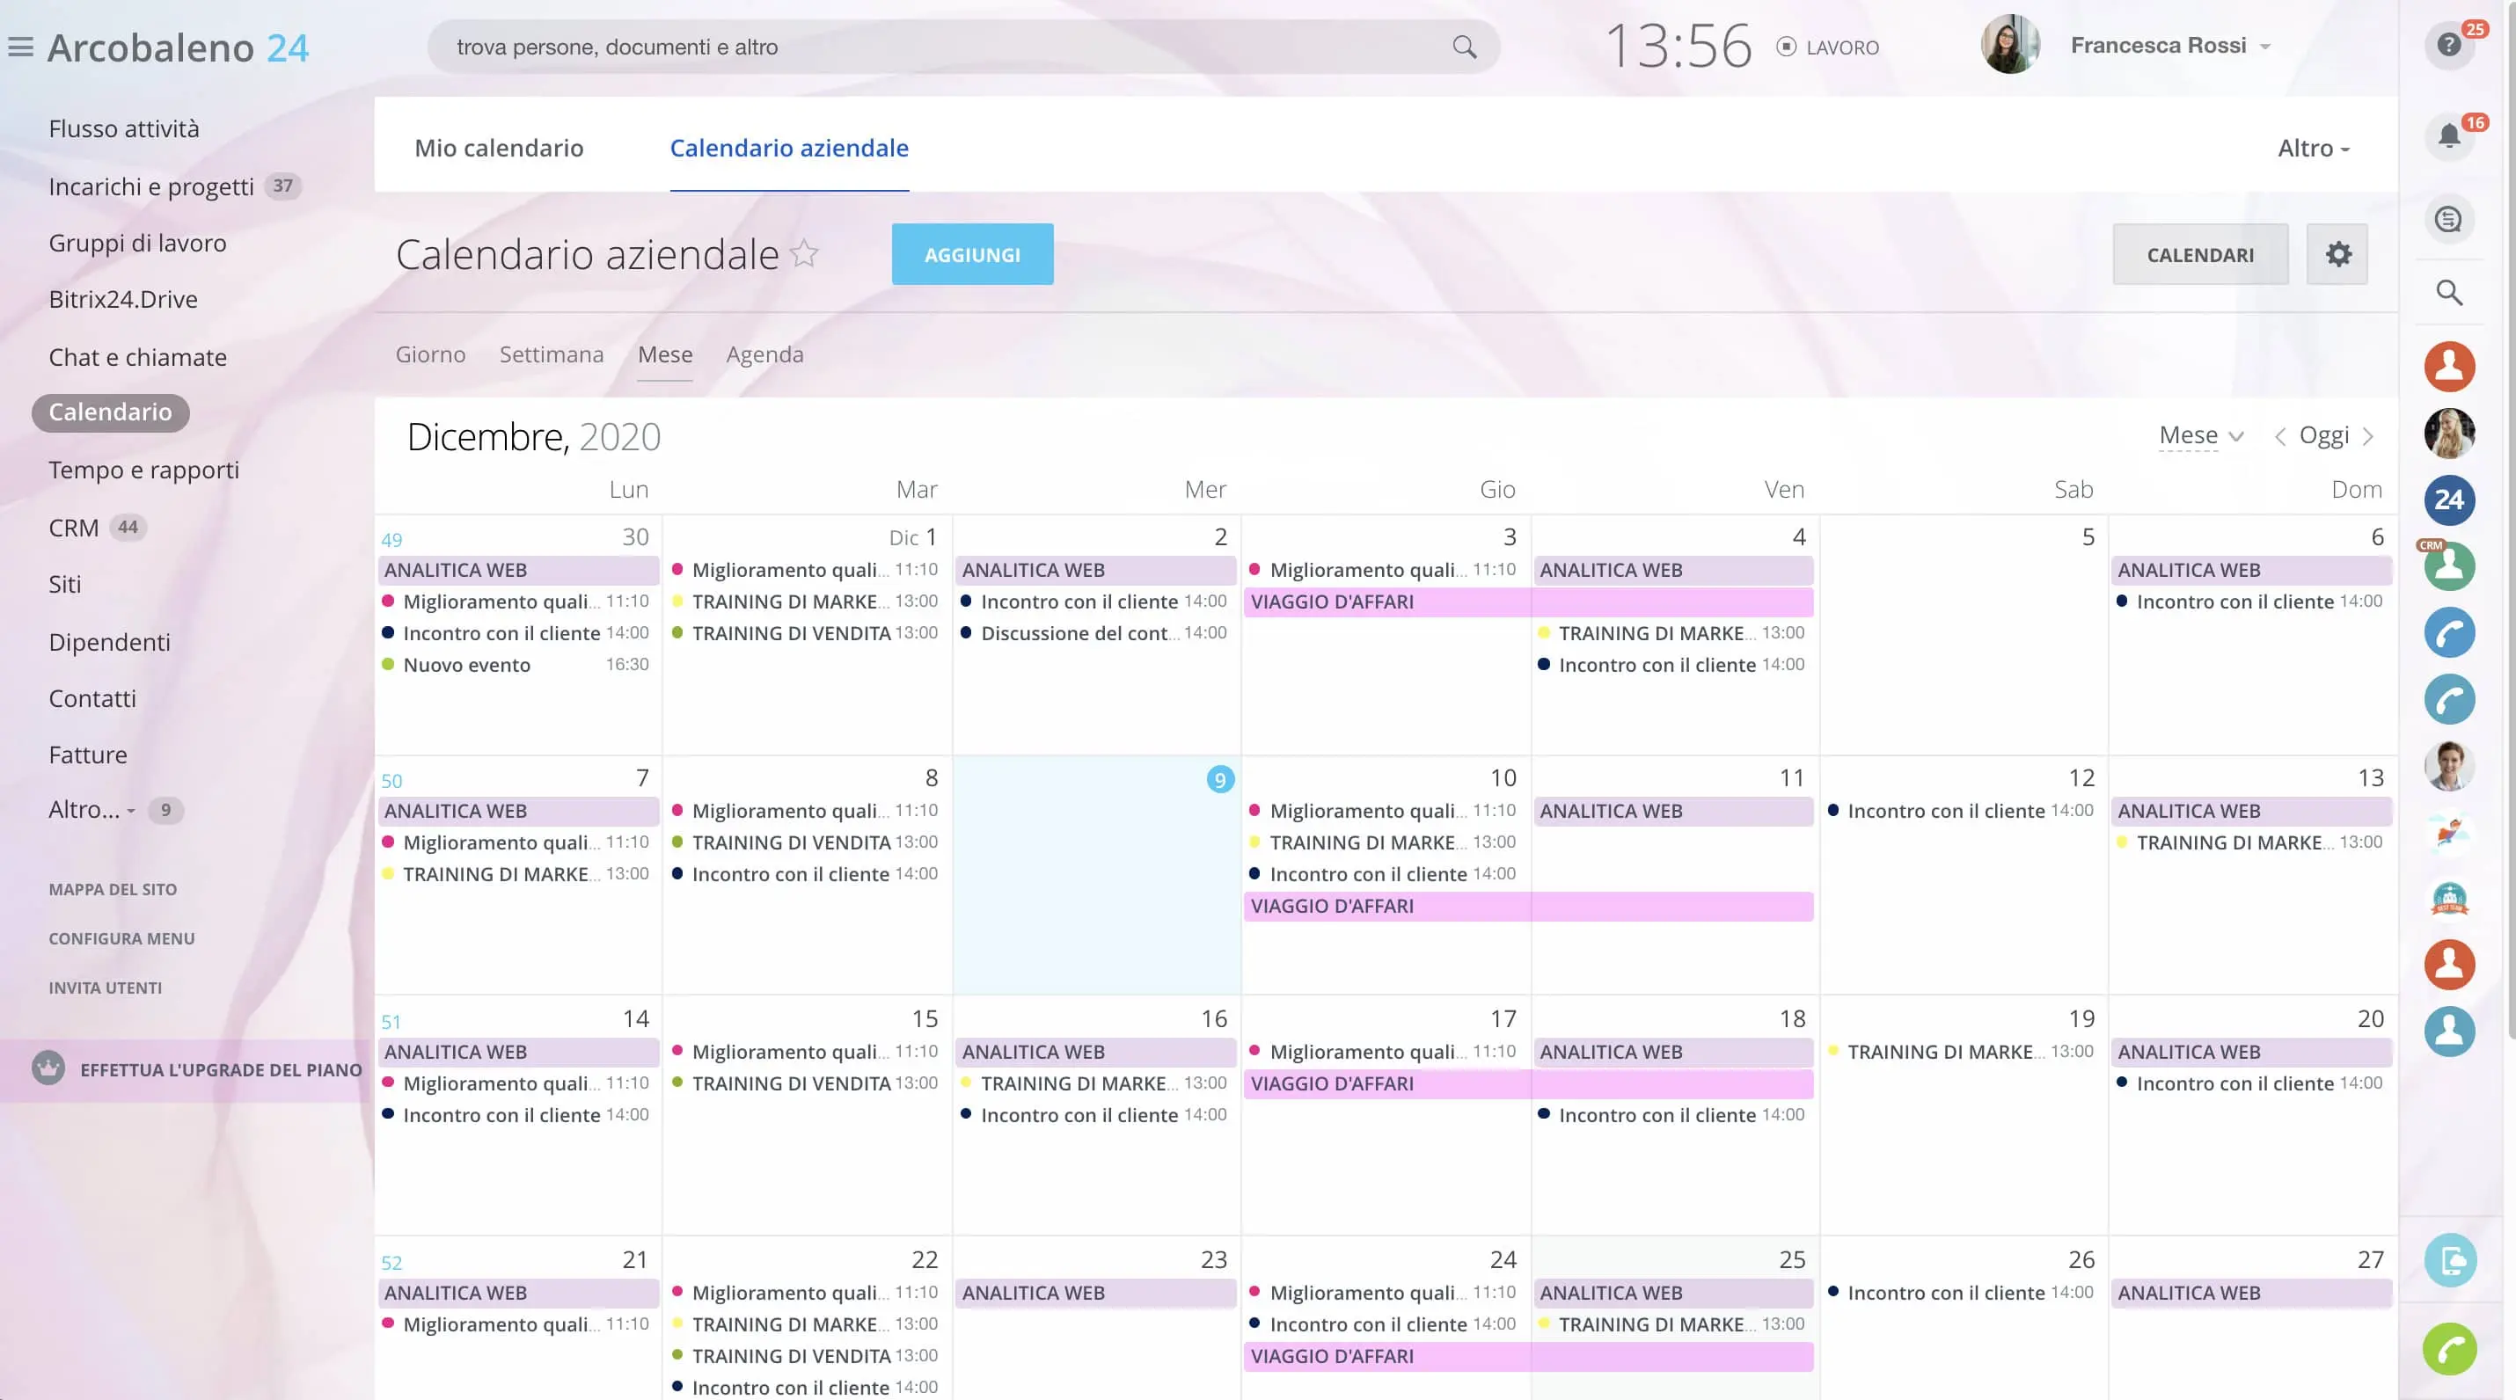Open Tempo e rapporti menu item

pyautogui.click(x=144, y=470)
